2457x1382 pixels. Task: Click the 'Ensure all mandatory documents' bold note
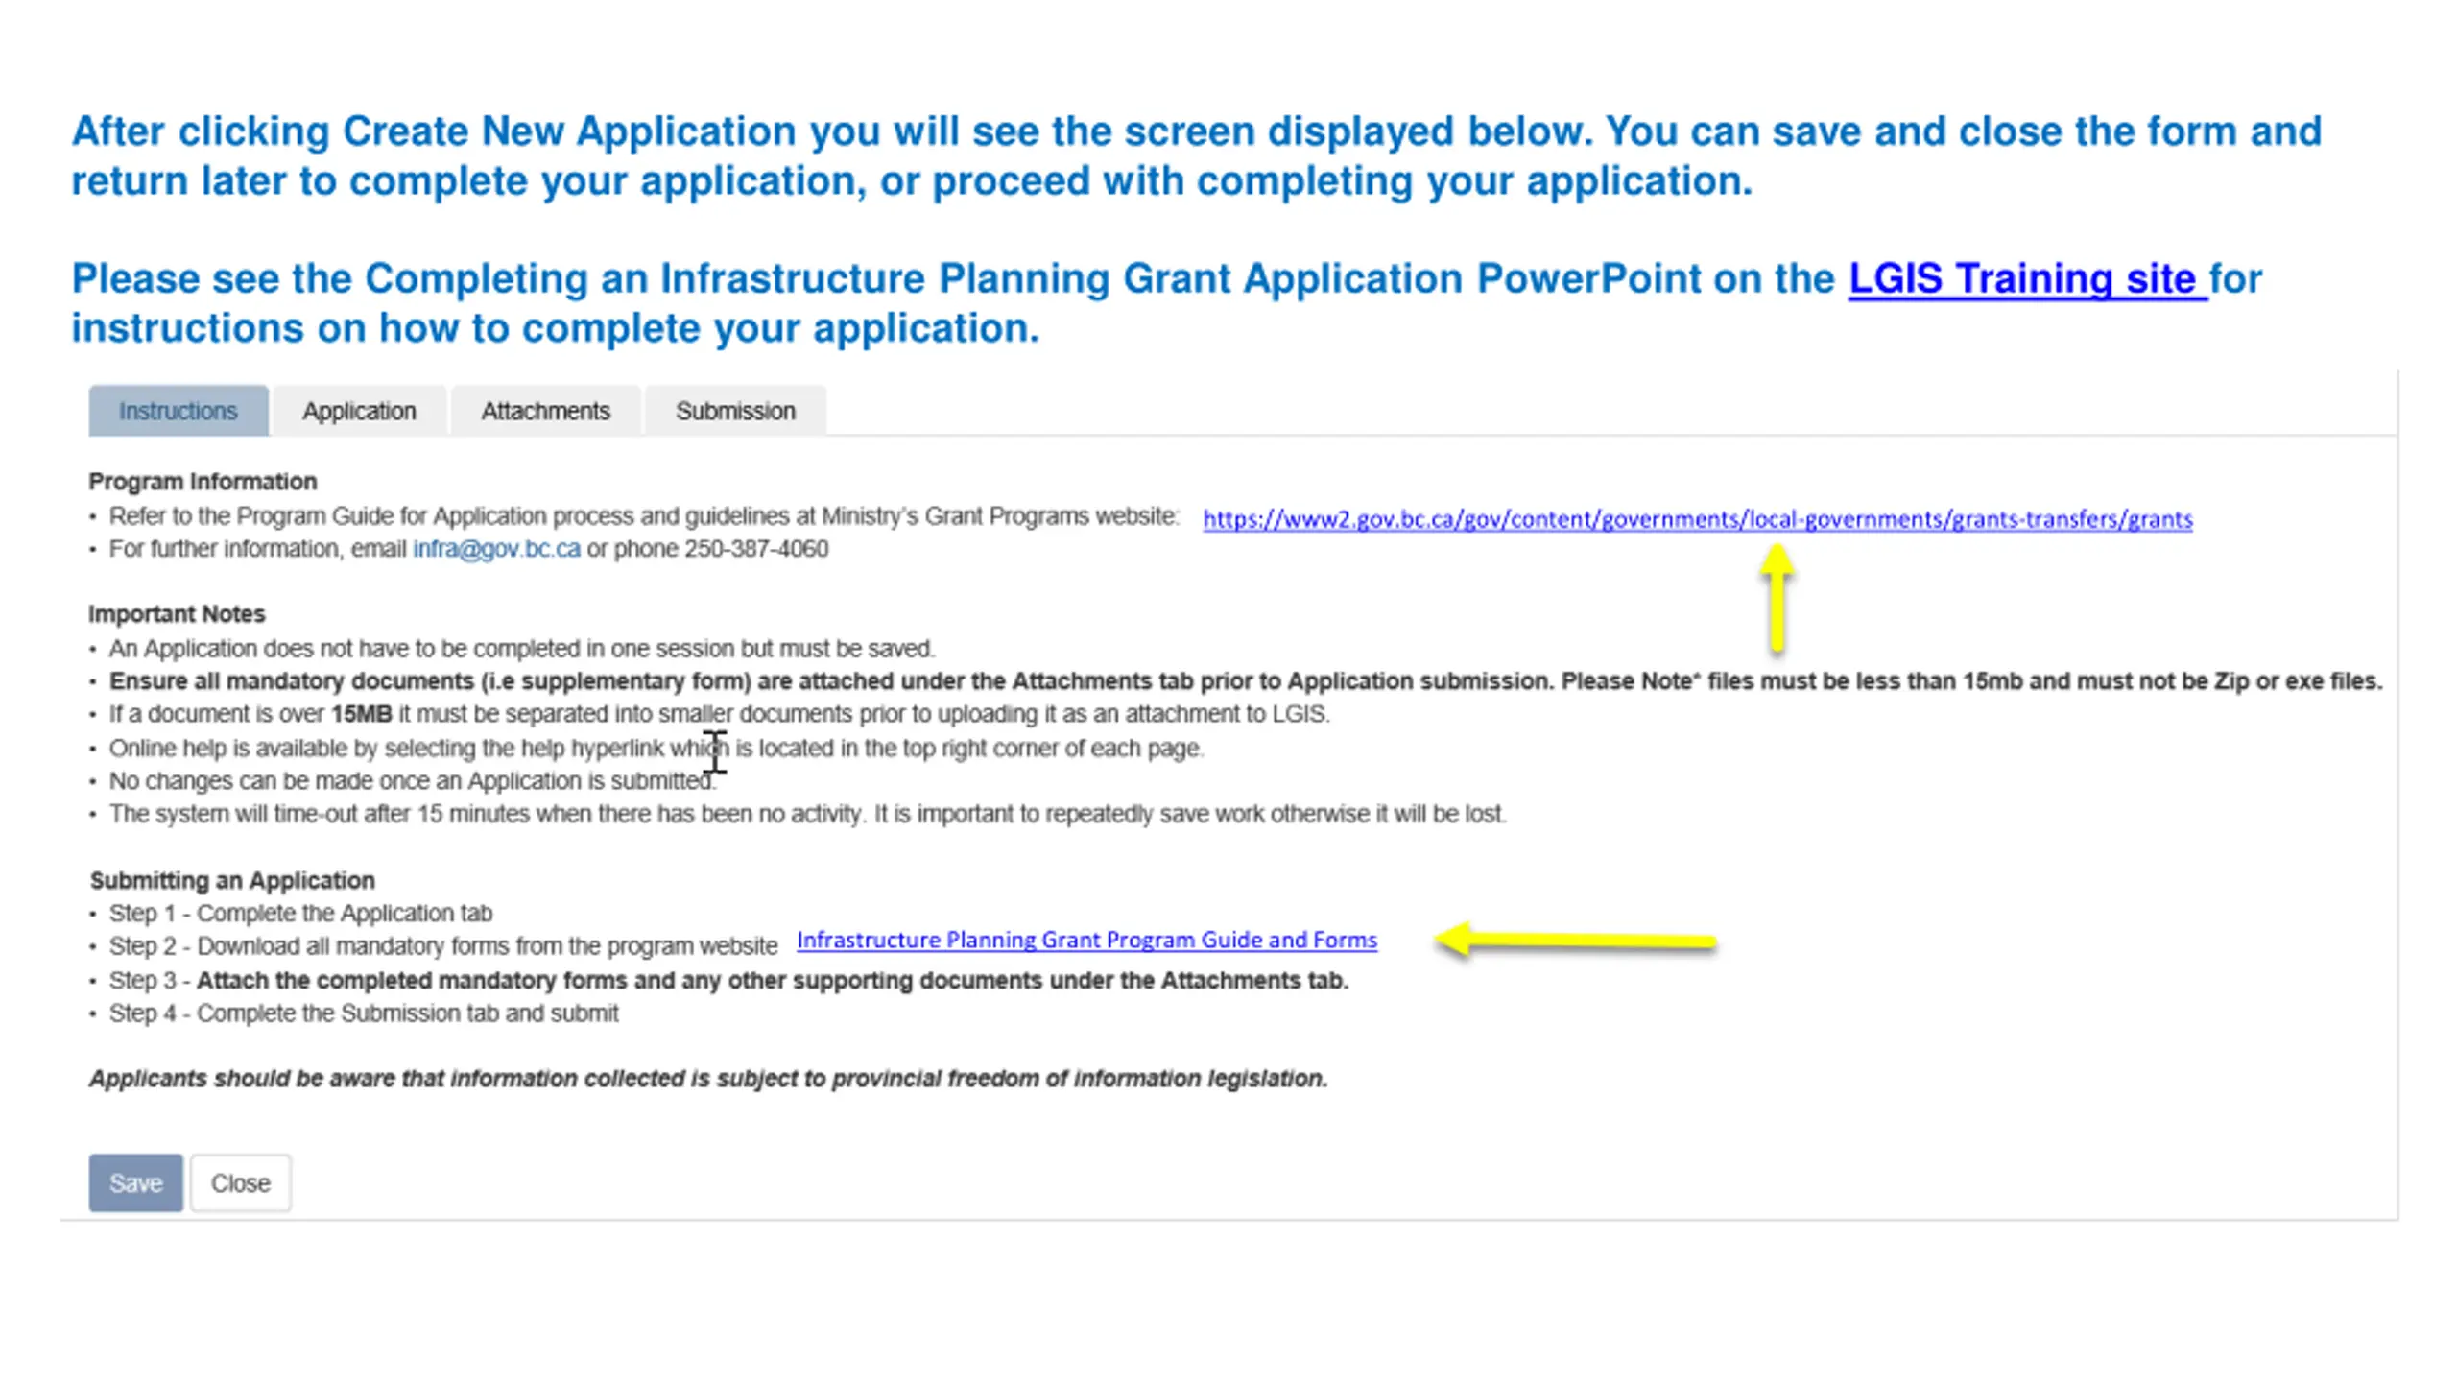(x=1245, y=681)
